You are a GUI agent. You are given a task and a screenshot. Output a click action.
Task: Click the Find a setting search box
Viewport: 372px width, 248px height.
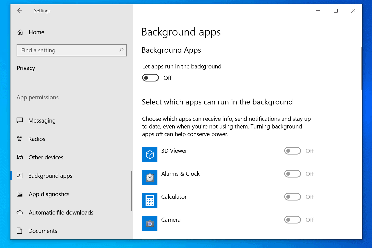pos(71,50)
